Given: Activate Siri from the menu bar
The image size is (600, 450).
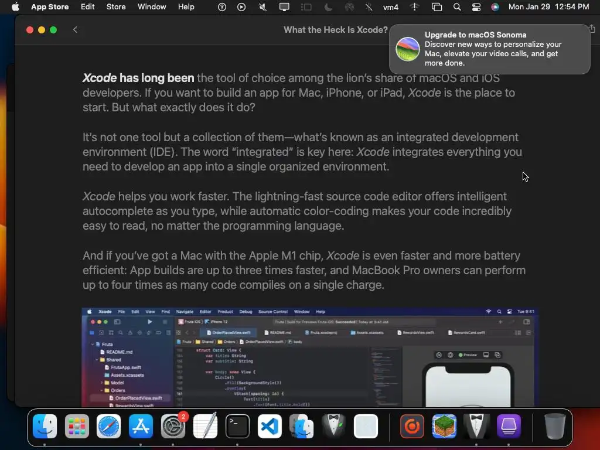Looking at the screenshot, I should [x=495, y=7].
